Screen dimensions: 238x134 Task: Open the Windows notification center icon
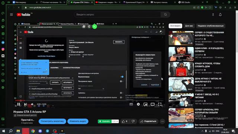(233, 131)
